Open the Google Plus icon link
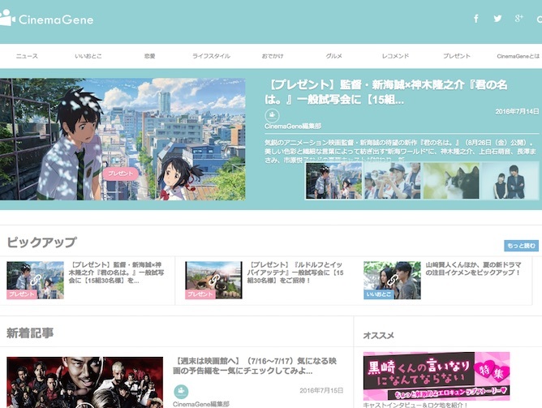 [518, 19]
